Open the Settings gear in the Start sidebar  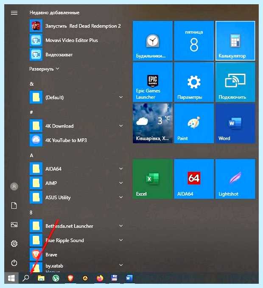(14, 244)
